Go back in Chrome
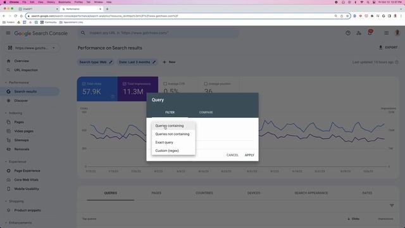 coord(4,16)
